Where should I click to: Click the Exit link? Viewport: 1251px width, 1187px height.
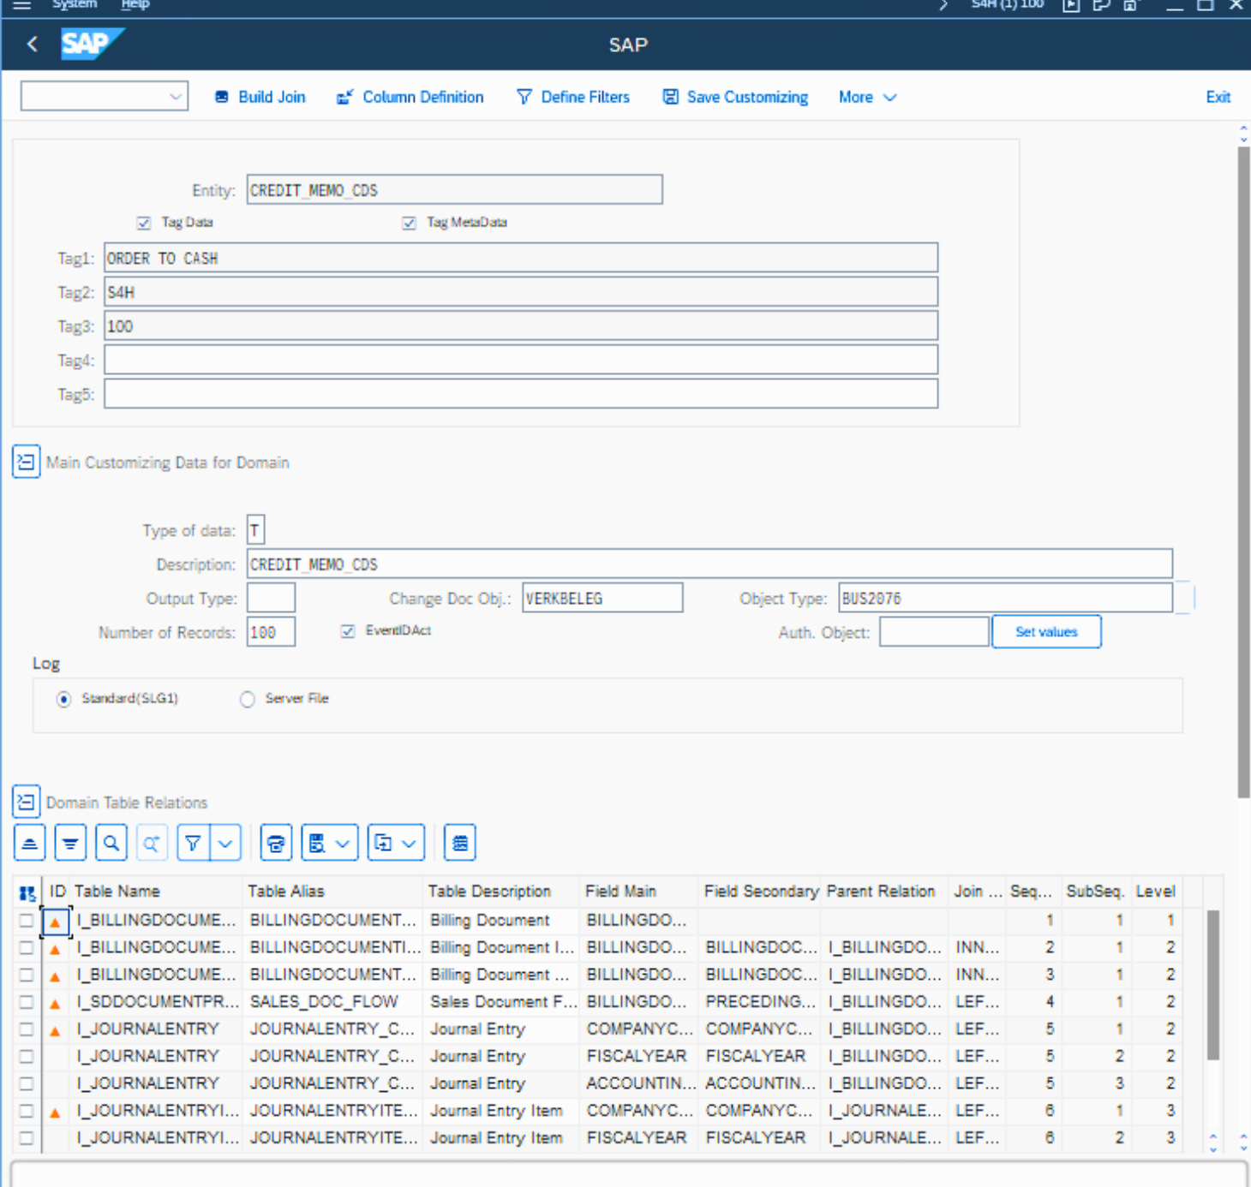click(x=1218, y=98)
